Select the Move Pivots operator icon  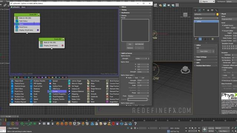tap(88, 81)
